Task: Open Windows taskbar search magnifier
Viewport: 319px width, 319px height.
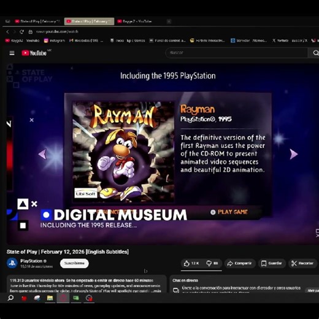Action: pyautogui.click(x=10, y=298)
